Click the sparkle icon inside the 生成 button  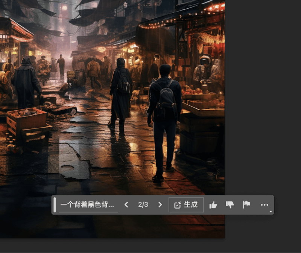click(x=177, y=204)
